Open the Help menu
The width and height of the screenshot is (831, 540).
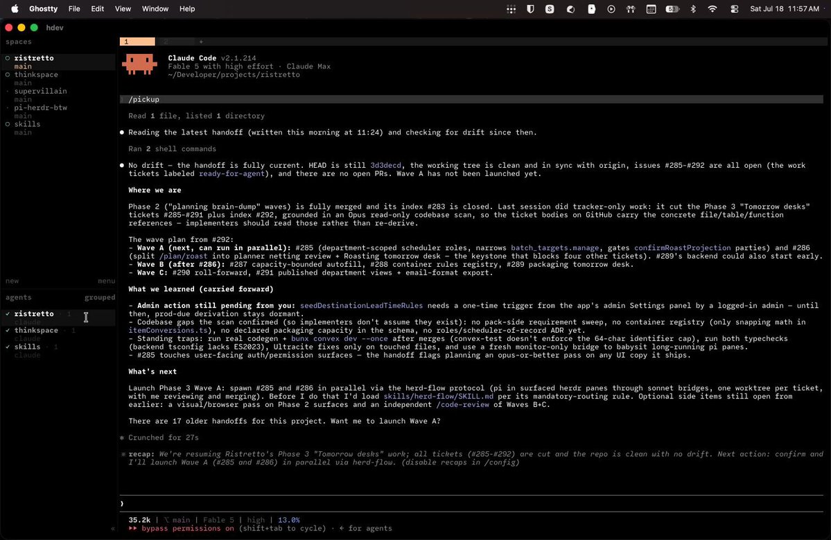[x=187, y=8]
